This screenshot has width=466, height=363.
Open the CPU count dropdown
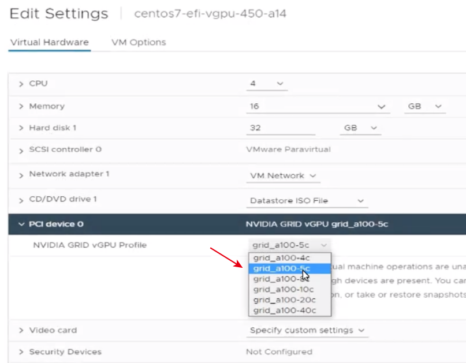point(267,84)
